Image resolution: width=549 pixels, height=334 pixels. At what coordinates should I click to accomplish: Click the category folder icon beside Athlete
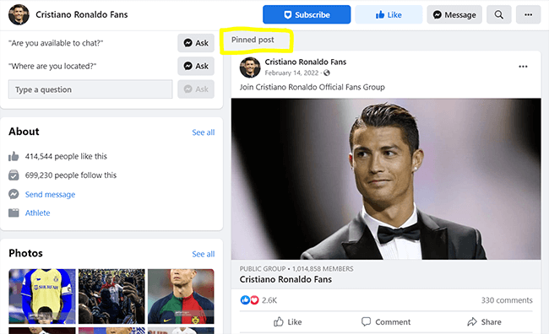click(14, 213)
